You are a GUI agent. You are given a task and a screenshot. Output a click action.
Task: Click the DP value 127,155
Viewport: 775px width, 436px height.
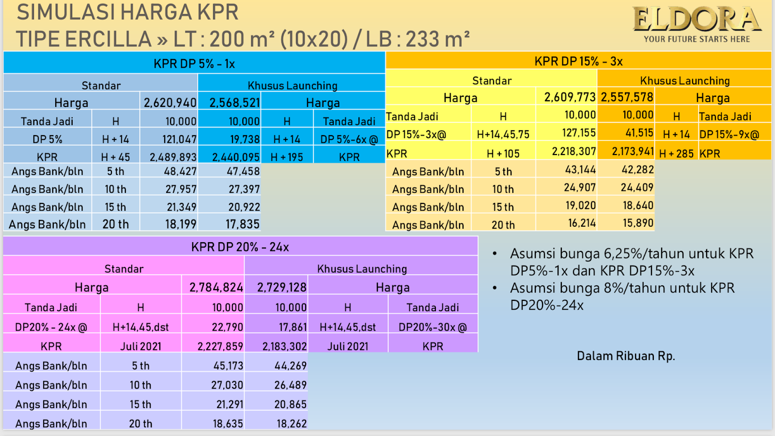pyautogui.click(x=579, y=133)
